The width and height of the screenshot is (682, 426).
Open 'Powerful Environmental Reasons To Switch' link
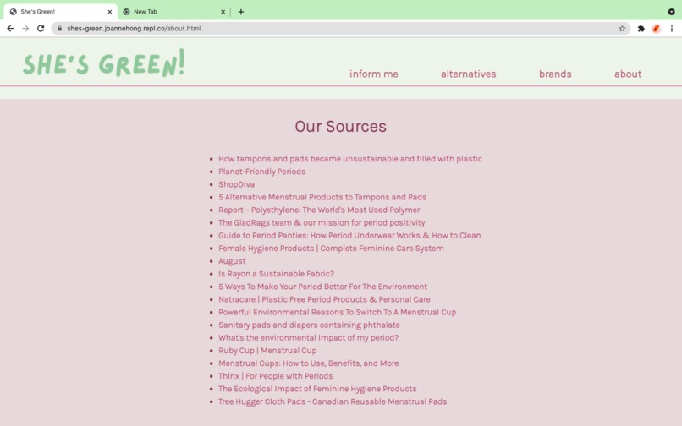(x=337, y=312)
